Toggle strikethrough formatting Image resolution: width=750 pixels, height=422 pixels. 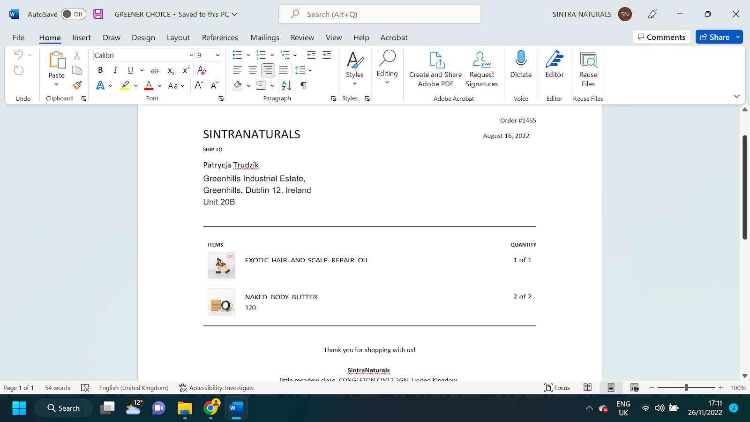(x=155, y=70)
